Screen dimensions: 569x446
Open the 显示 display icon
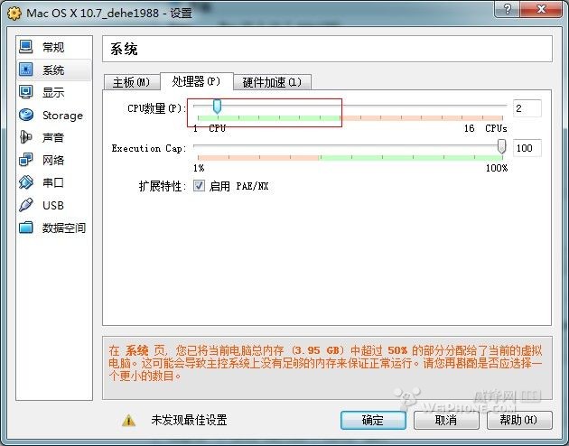[26, 92]
